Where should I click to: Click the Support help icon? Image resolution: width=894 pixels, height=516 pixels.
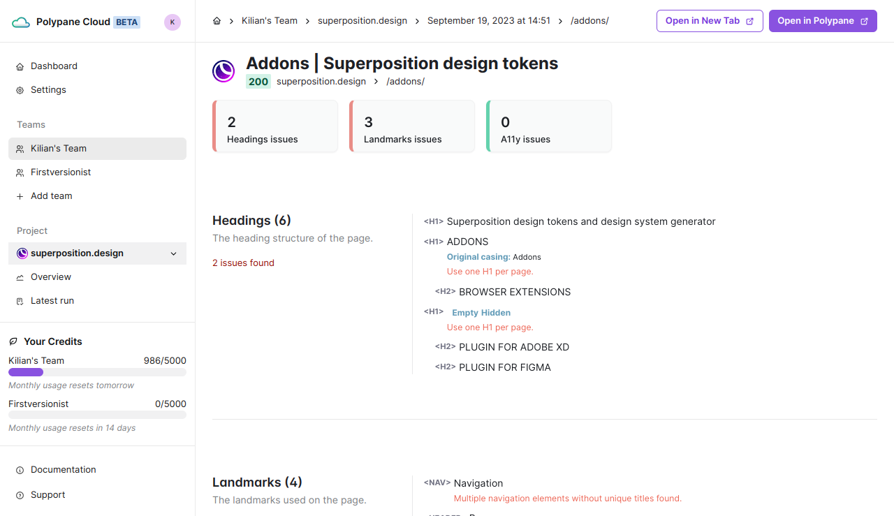[x=20, y=495]
